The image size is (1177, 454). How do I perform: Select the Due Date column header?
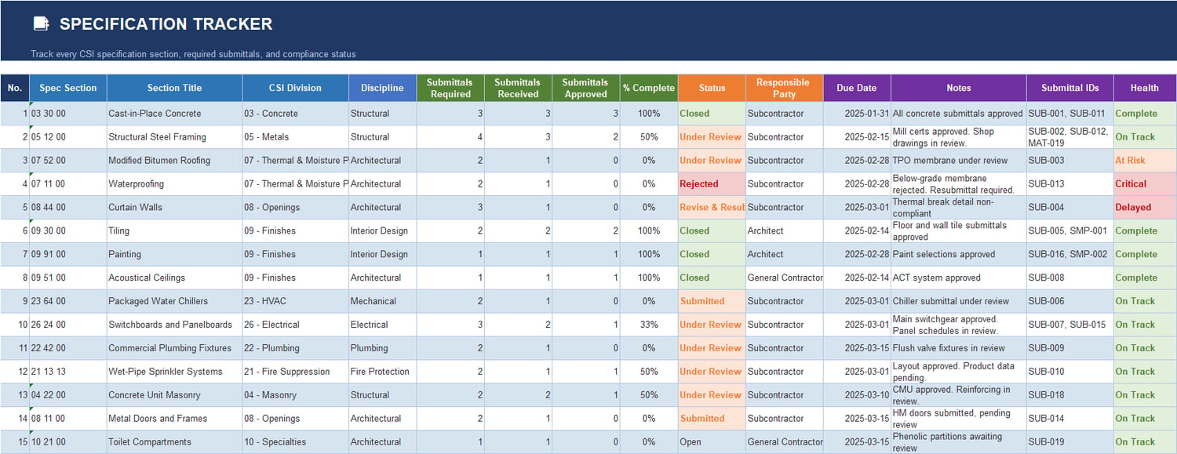[857, 88]
